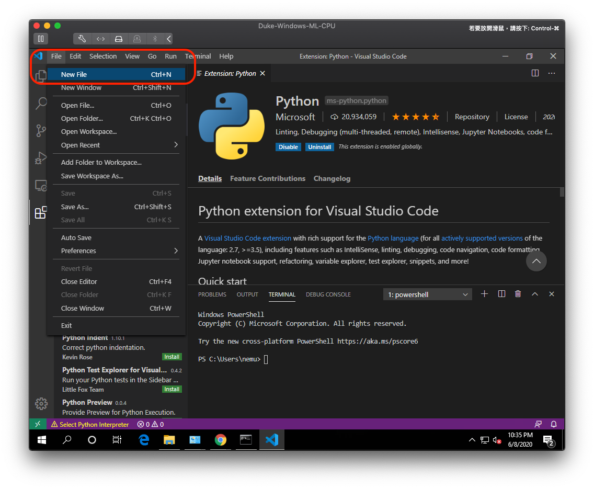Switch to the Changelog tab
This screenshot has height=489, width=594.
pos(332,178)
